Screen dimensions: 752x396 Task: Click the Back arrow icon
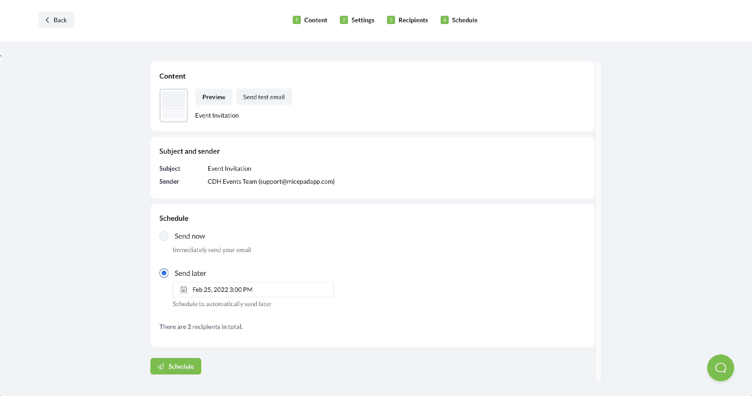pyautogui.click(x=47, y=20)
